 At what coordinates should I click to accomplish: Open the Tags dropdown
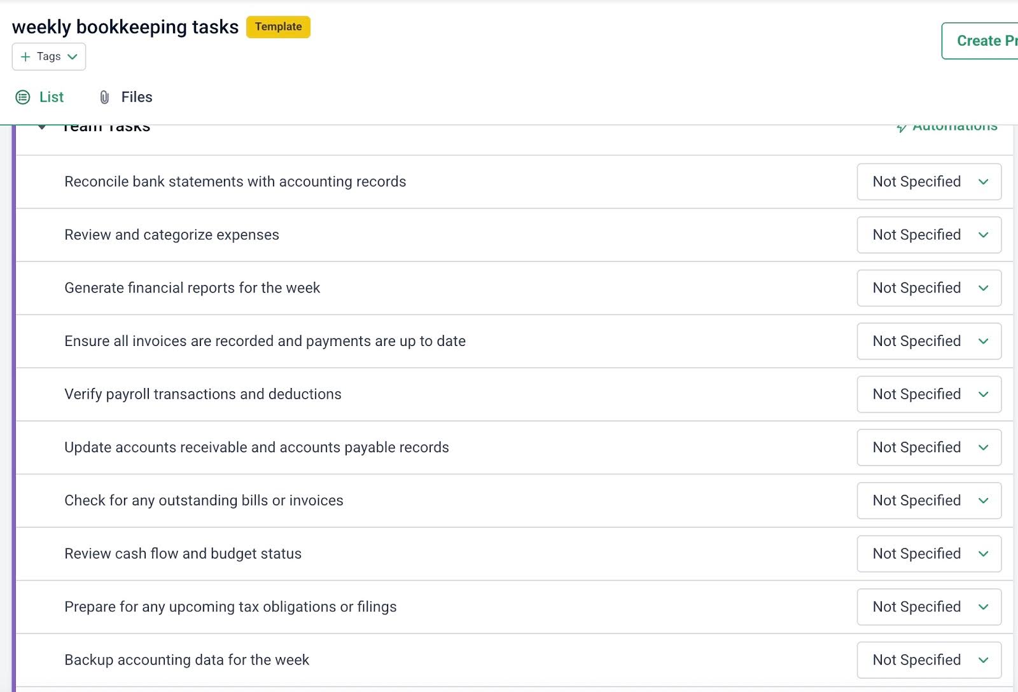72,57
